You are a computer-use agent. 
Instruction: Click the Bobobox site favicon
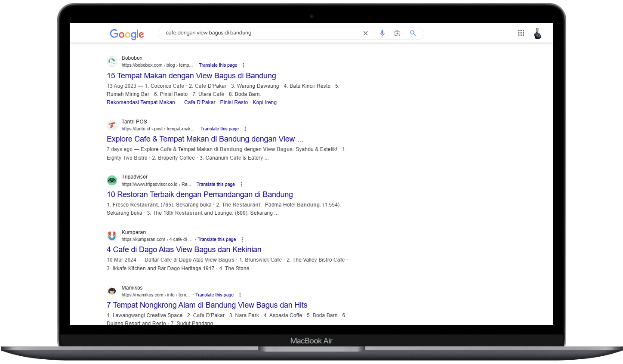(x=112, y=62)
